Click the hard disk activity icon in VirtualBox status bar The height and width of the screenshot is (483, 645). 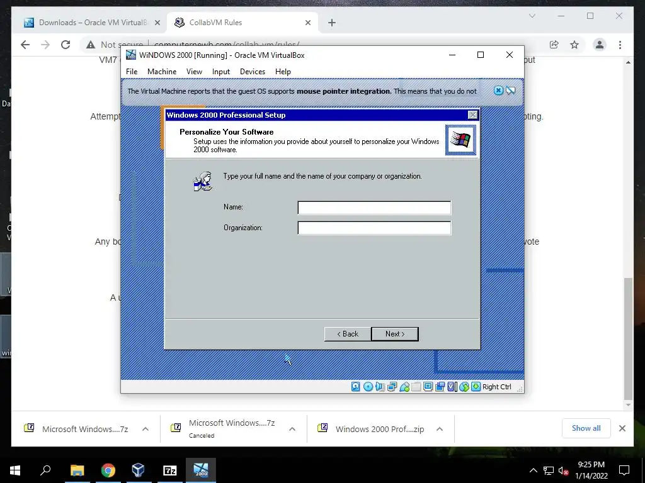point(356,387)
